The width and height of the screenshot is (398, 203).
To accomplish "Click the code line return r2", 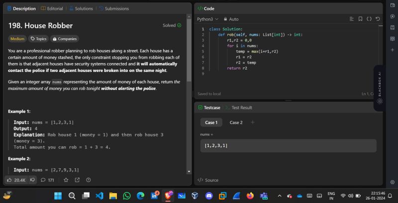I will click(x=237, y=68).
